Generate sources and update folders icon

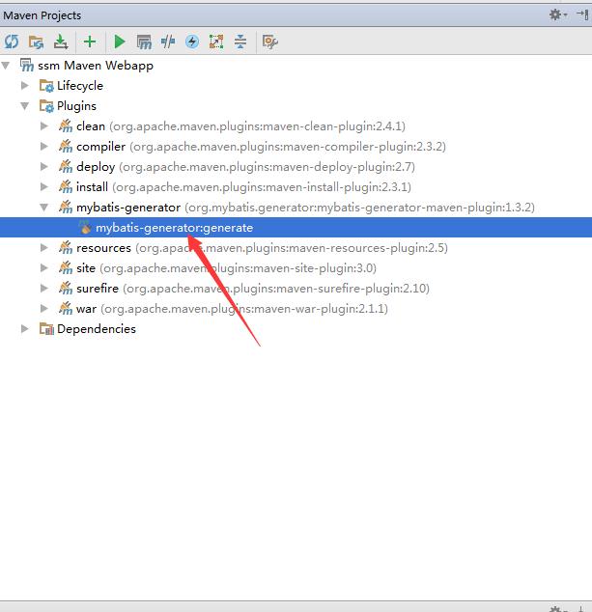point(36,42)
